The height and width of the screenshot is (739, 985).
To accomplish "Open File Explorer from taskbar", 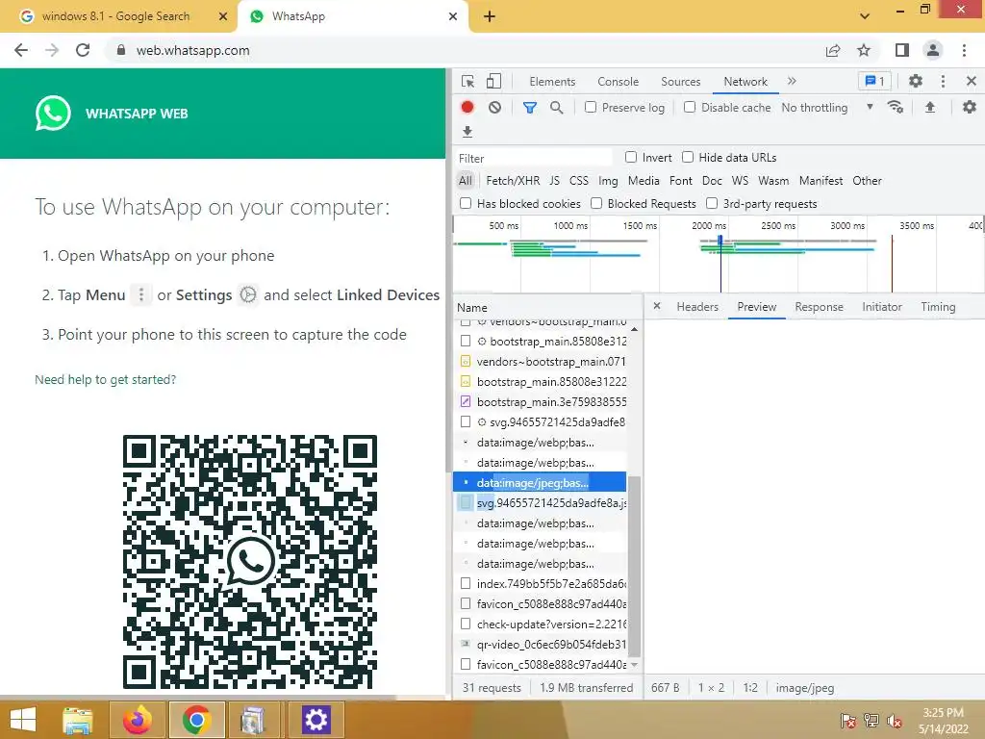I will pyautogui.click(x=77, y=720).
